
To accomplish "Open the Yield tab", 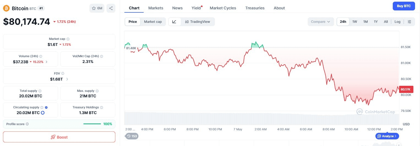I will click(x=196, y=8).
